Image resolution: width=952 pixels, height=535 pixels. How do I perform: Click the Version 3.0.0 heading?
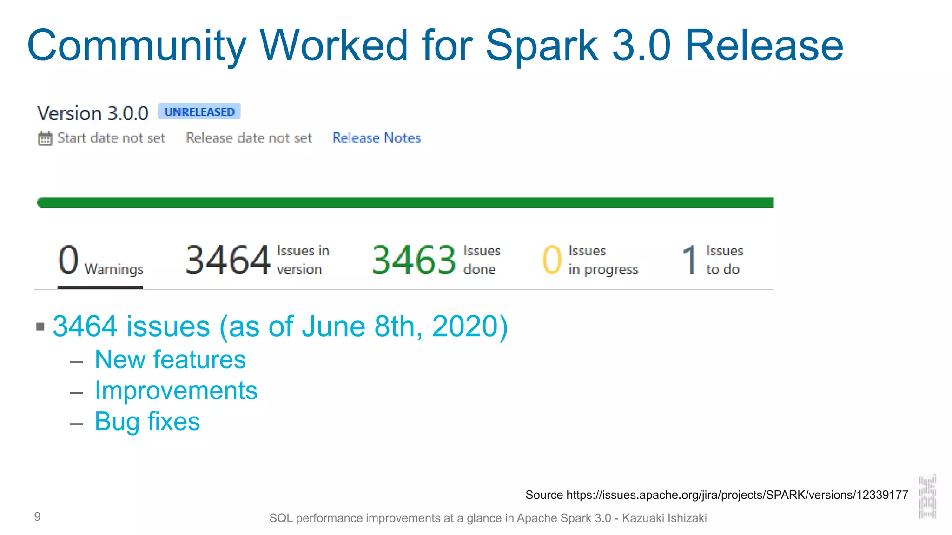click(x=93, y=113)
